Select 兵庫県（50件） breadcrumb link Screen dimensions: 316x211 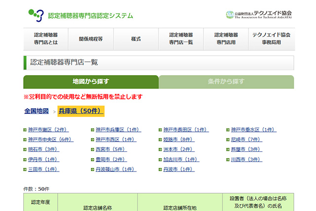click(x=81, y=111)
